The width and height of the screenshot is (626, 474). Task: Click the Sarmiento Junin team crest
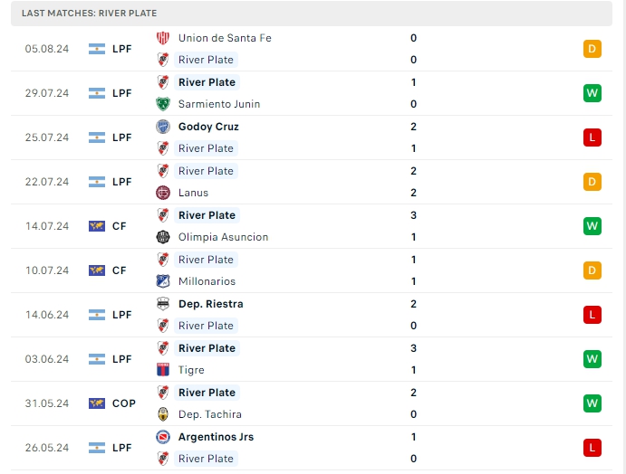(163, 104)
